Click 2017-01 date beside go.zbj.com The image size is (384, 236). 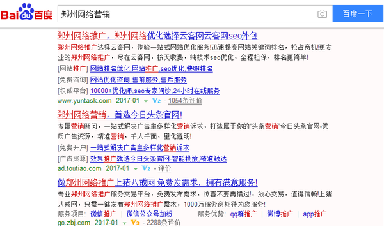pyautogui.click(x=106, y=223)
